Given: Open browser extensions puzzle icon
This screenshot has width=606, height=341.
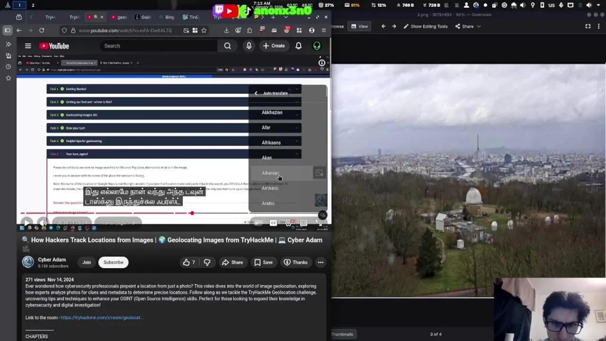Looking at the screenshot, I should (x=250, y=30).
